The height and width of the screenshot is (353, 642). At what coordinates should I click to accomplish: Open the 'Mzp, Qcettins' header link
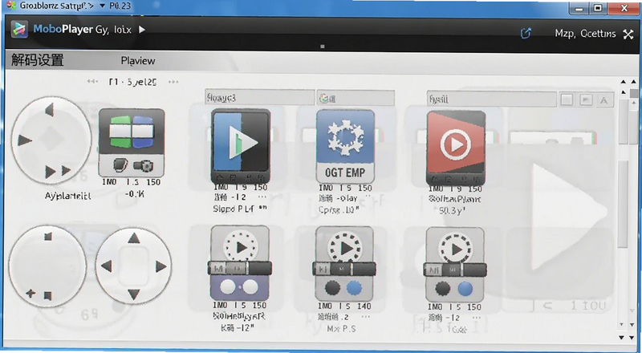pyautogui.click(x=585, y=34)
